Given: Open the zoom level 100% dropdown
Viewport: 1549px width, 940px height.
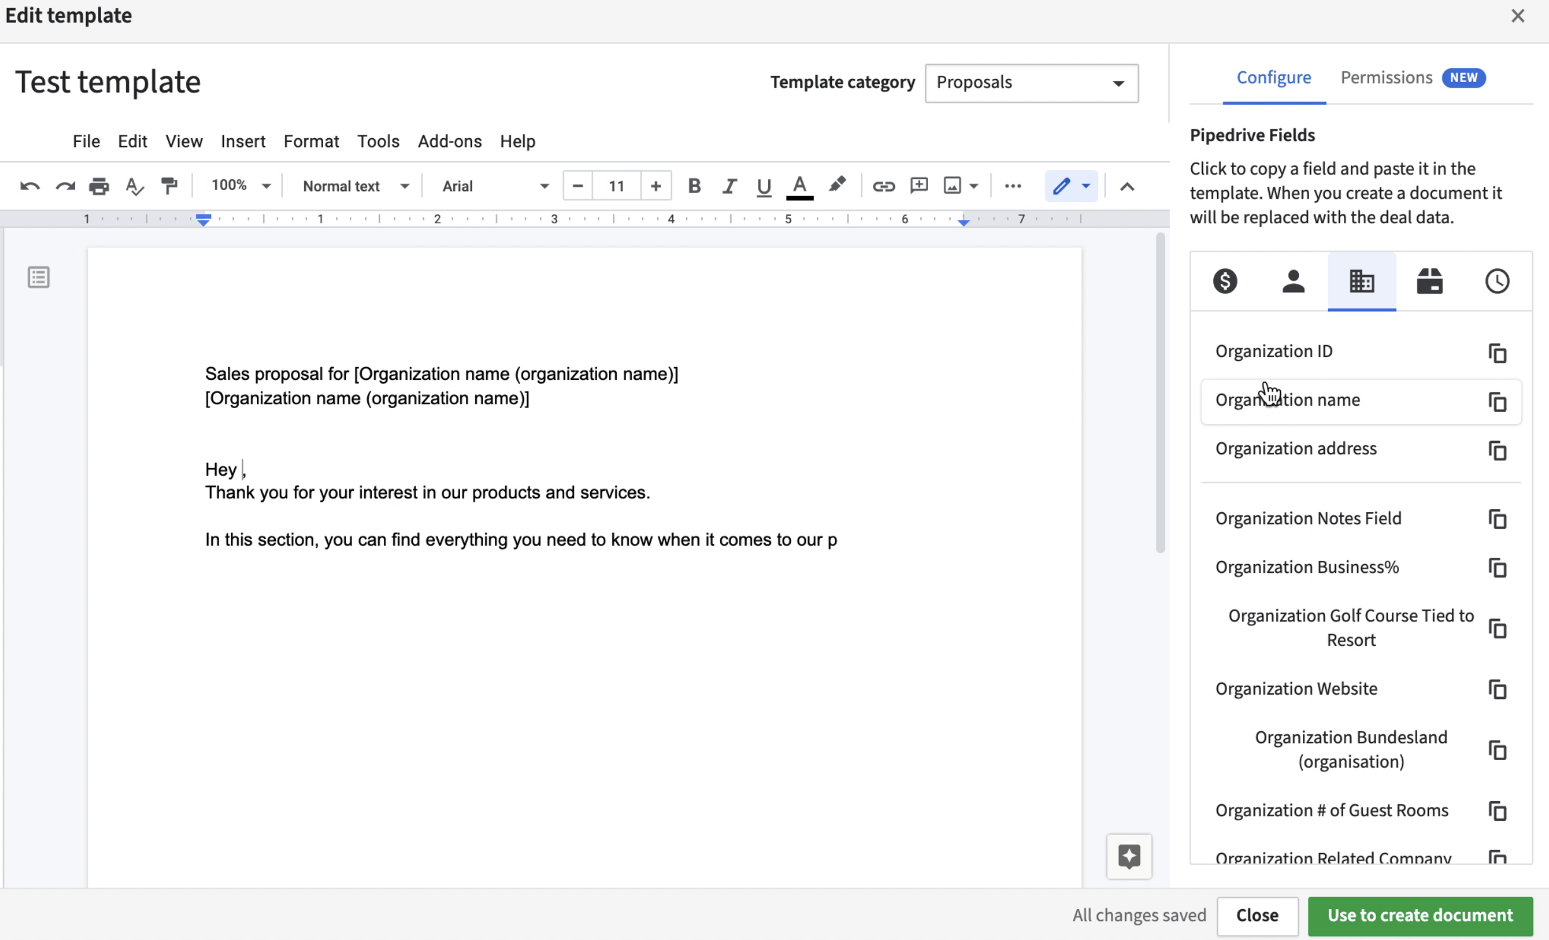Looking at the screenshot, I should click(240, 185).
